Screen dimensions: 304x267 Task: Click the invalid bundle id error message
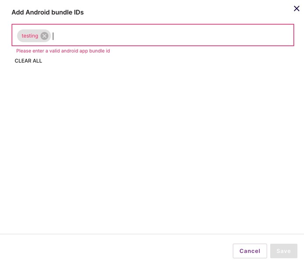click(63, 51)
